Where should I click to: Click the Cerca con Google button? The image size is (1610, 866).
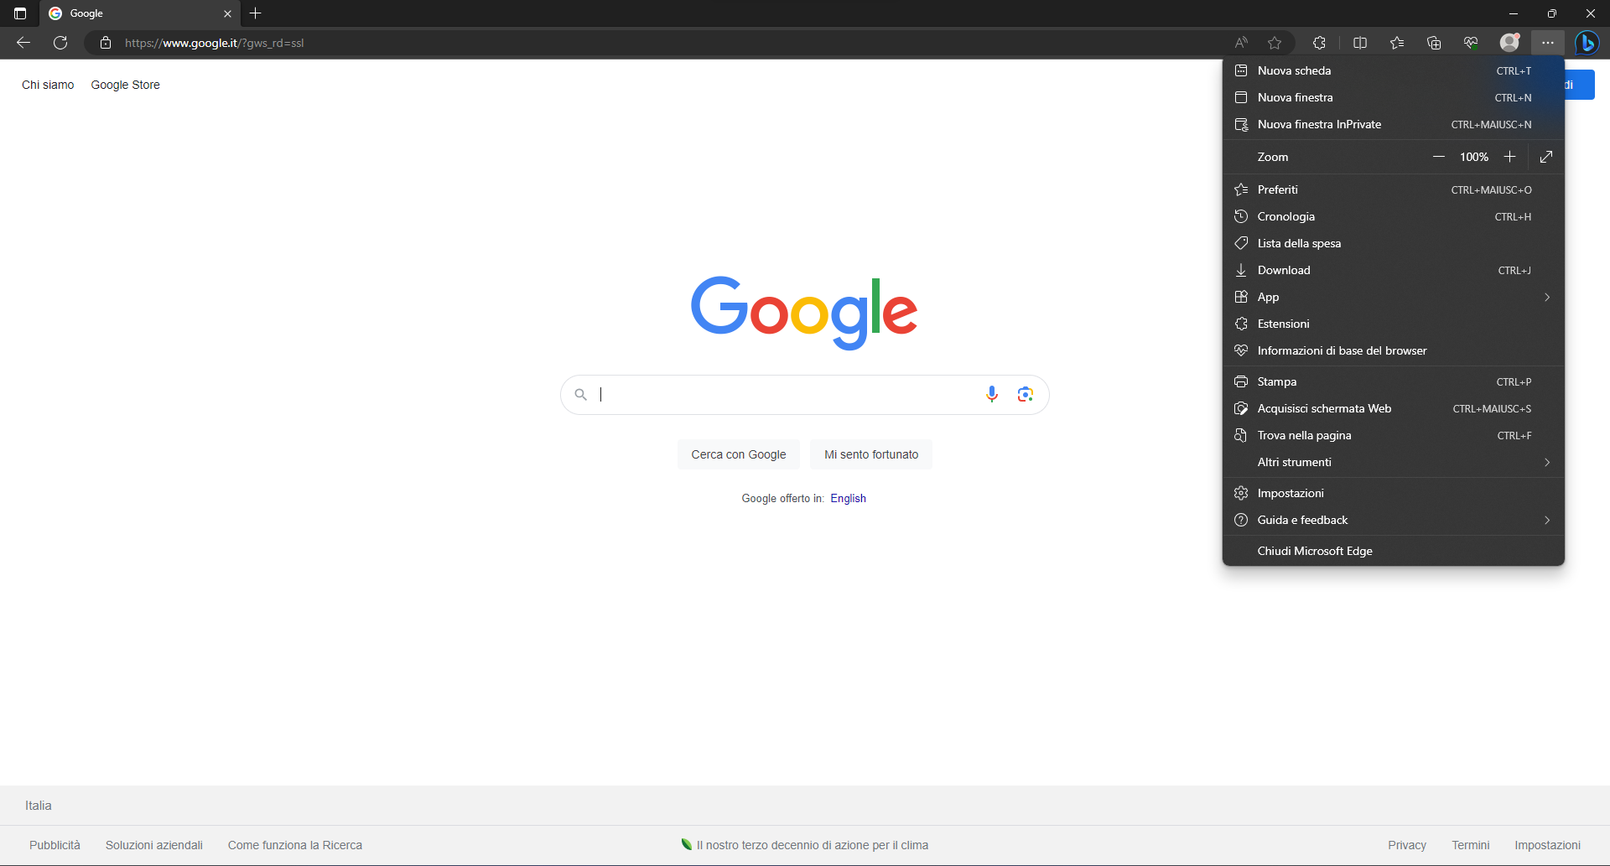[x=738, y=454]
